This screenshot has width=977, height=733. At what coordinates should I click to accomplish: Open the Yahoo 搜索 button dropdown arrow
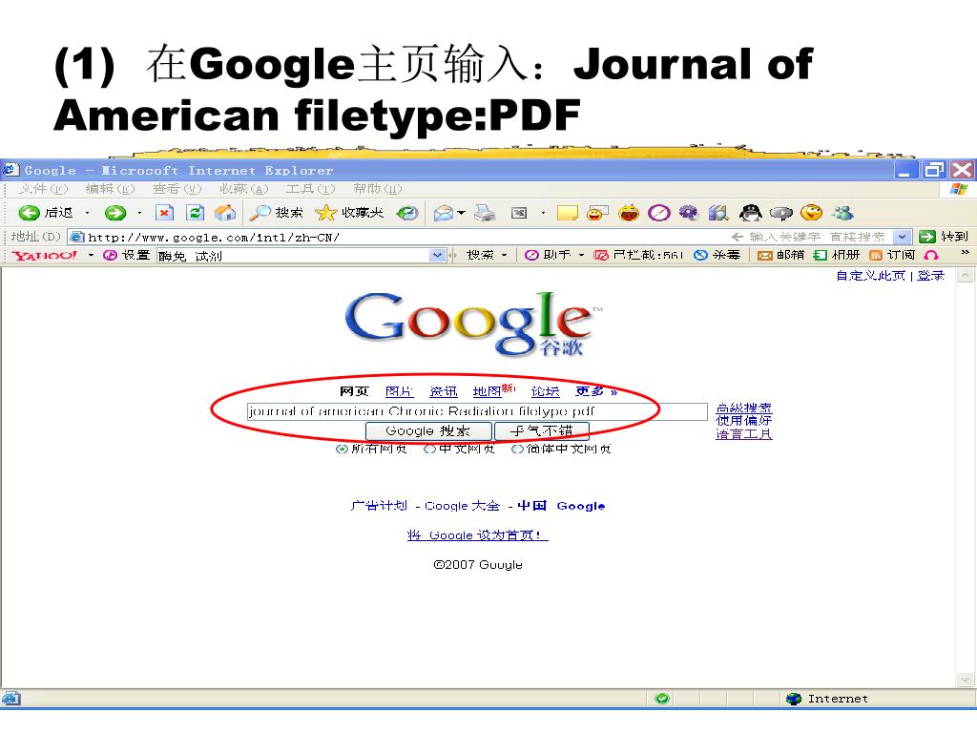(504, 256)
